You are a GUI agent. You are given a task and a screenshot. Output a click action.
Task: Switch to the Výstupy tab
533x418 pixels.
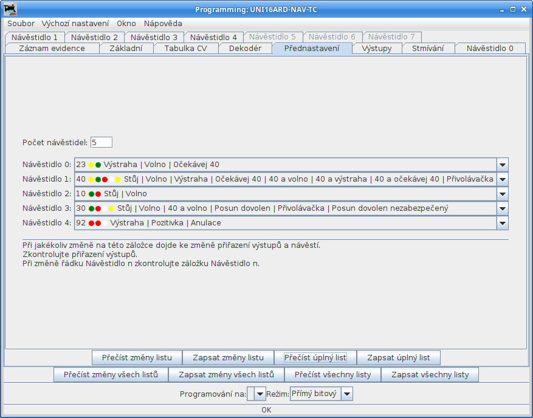point(376,49)
